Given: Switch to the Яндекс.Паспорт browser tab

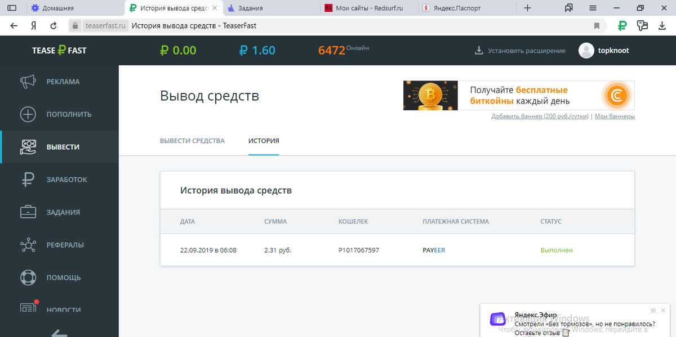Looking at the screenshot, I should click(x=468, y=8).
